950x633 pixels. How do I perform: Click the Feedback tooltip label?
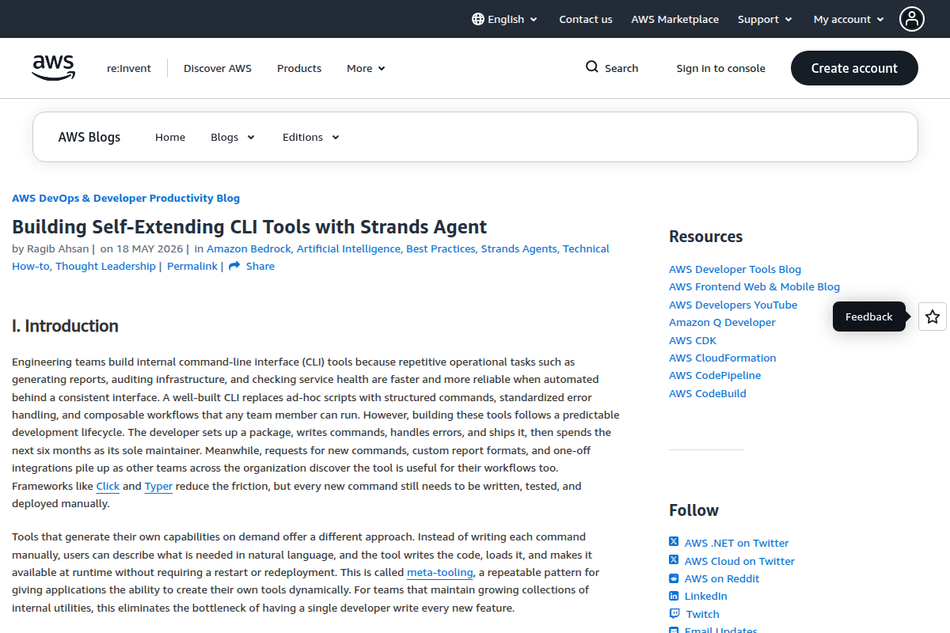[x=868, y=316]
